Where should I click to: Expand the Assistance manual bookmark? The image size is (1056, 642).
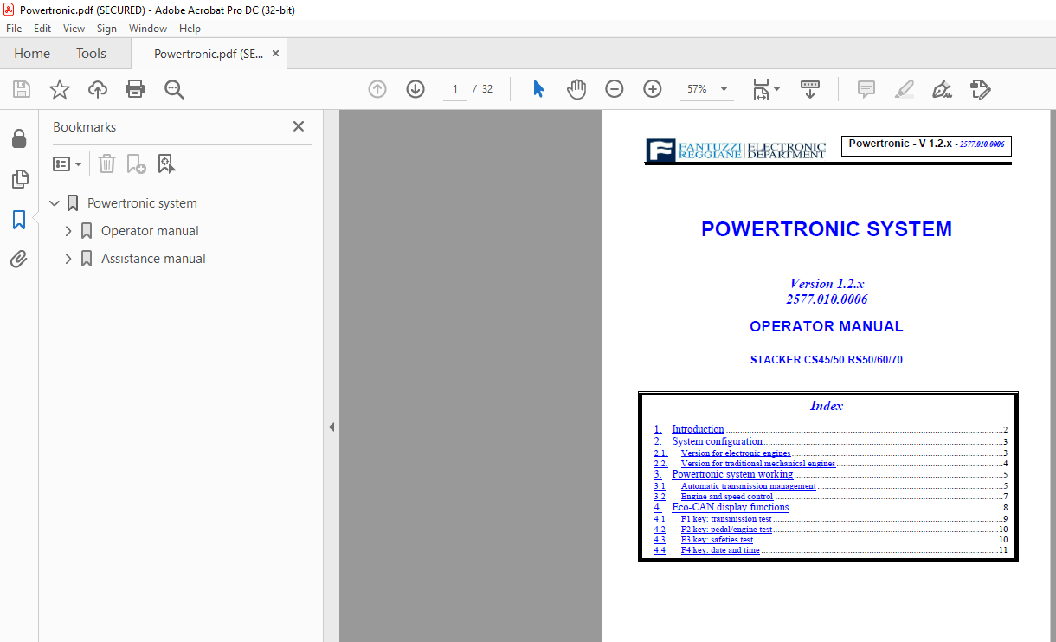coord(68,259)
